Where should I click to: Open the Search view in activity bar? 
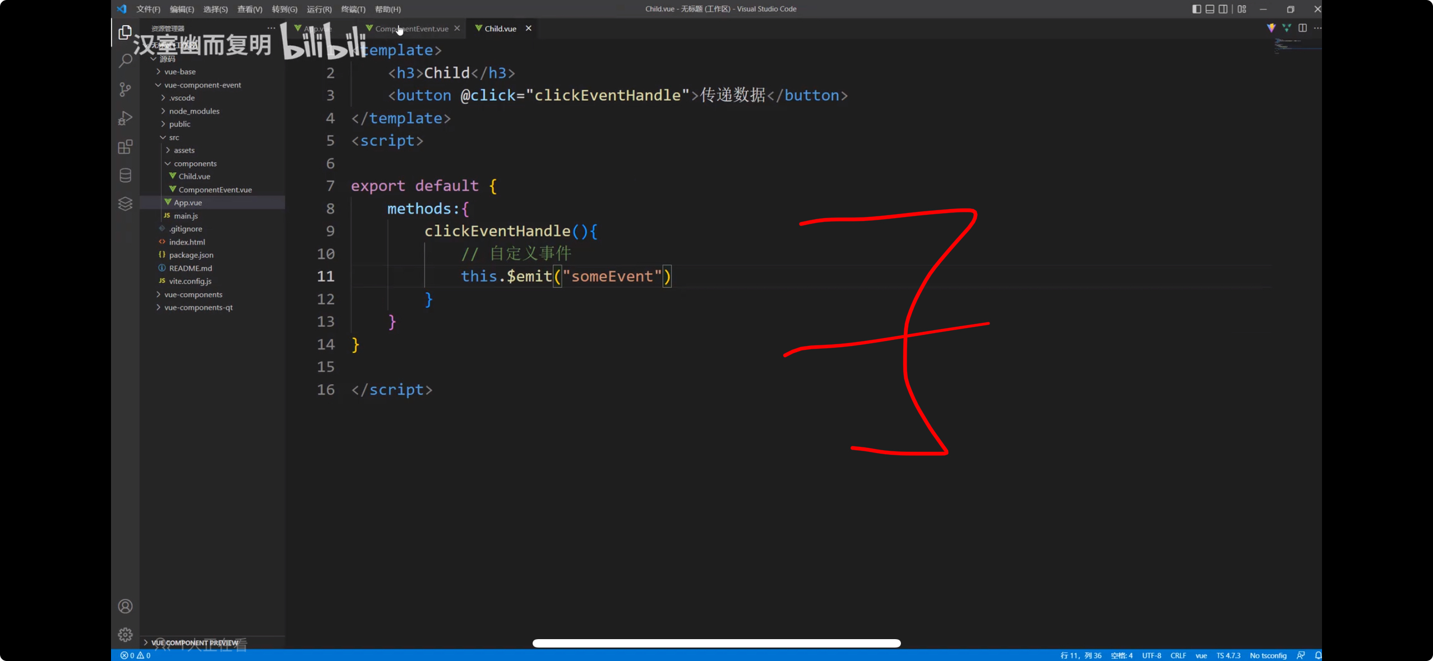(x=125, y=61)
